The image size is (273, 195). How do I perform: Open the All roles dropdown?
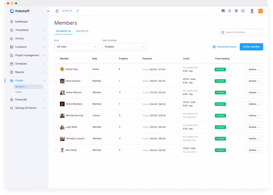point(76,47)
